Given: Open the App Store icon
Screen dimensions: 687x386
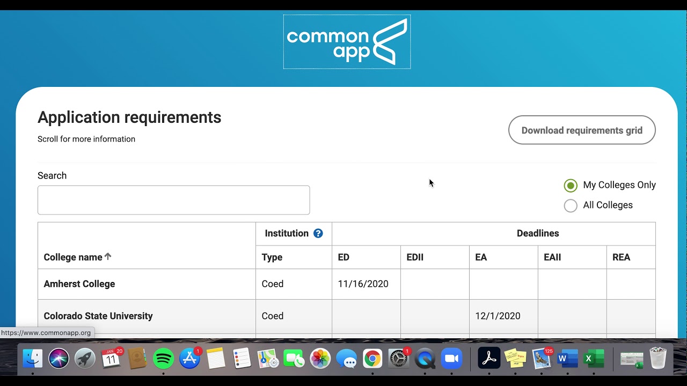Looking at the screenshot, I should point(189,358).
